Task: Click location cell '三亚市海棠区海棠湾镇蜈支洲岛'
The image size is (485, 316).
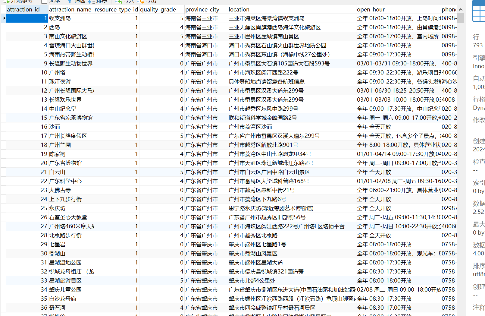Action: tap(292, 18)
